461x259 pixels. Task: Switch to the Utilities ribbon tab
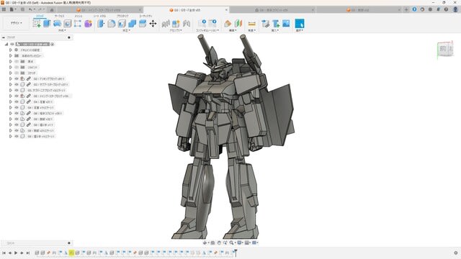pos(146,16)
